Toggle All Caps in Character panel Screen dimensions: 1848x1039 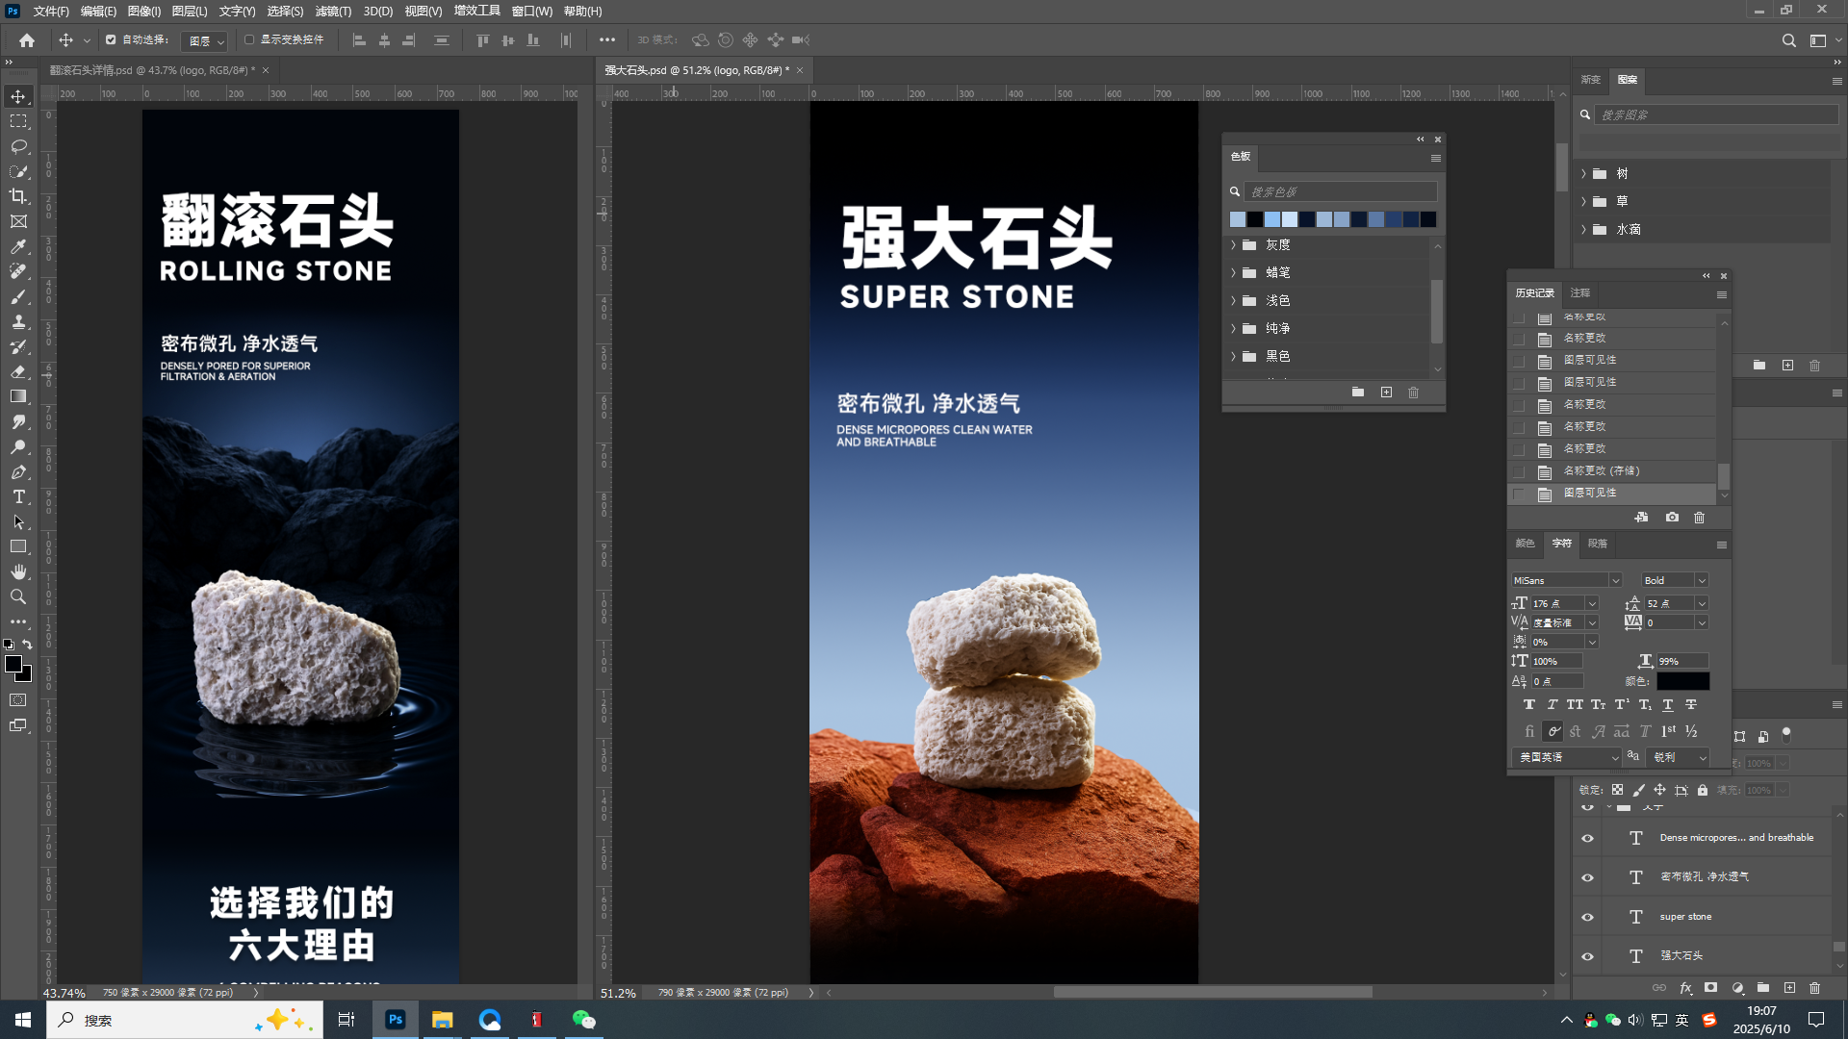(1575, 704)
